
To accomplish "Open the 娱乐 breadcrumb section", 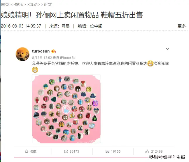I will [19, 4].
